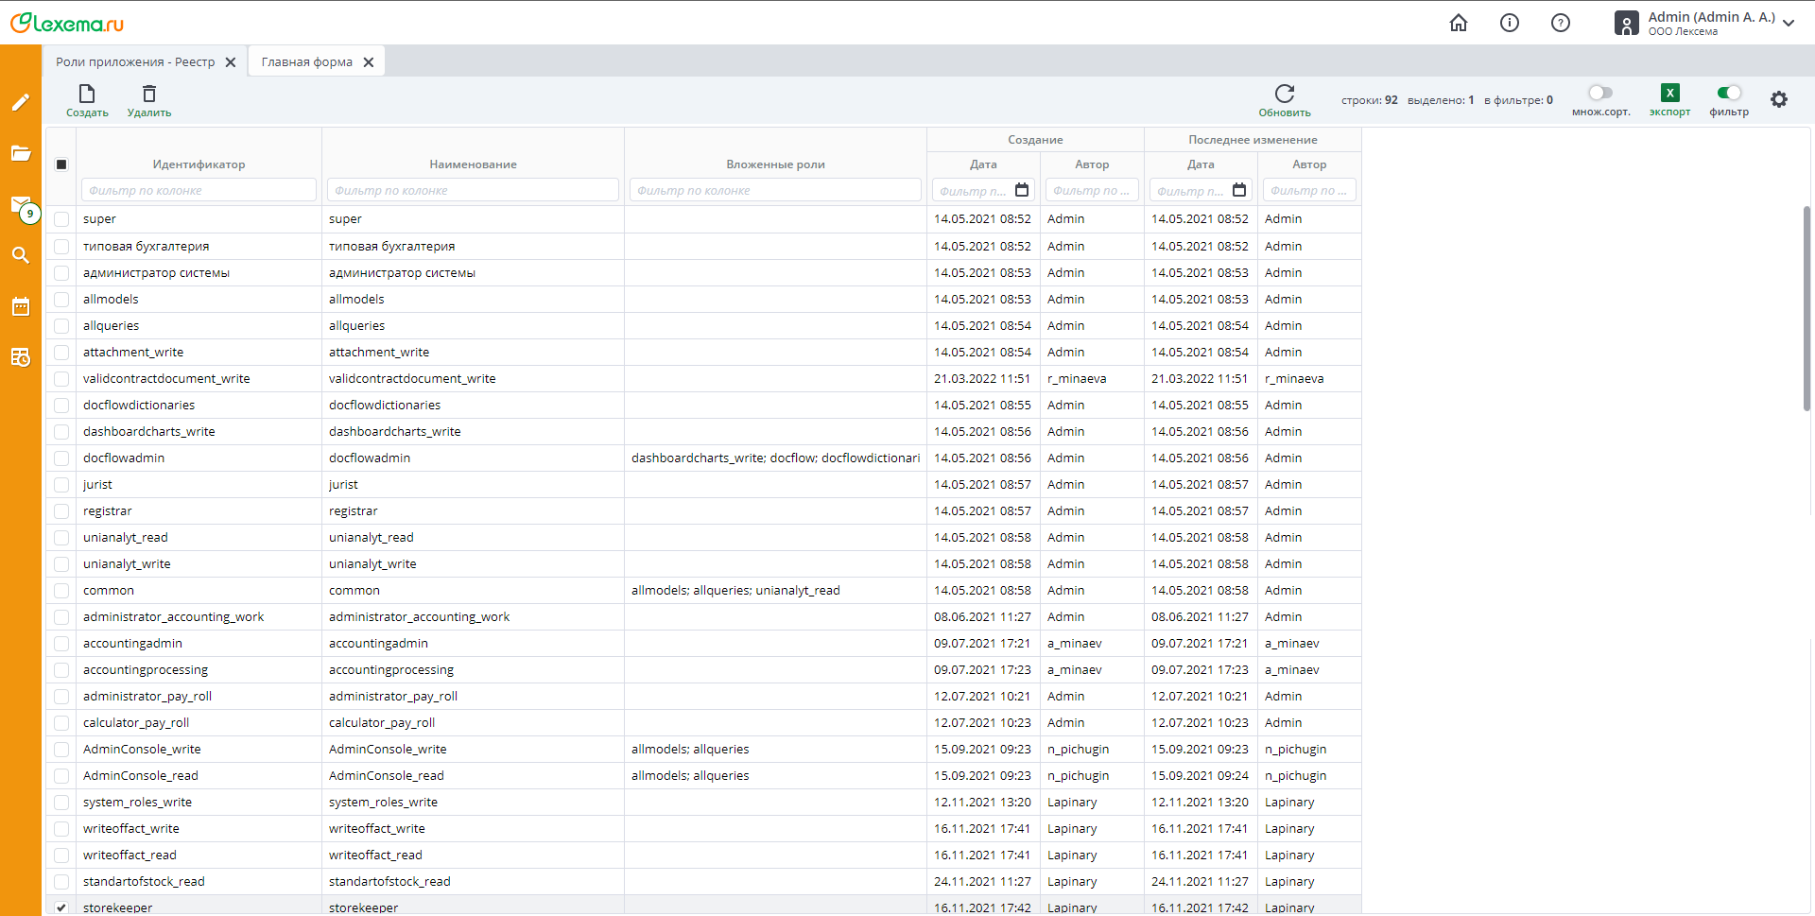The image size is (1815, 916).
Task: Sort by Наименование column header
Action: [473, 164]
